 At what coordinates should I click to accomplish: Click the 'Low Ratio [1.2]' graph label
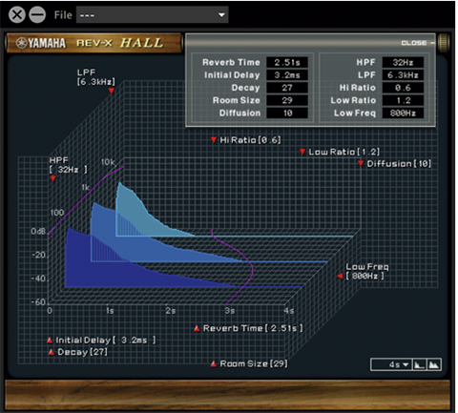pyautogui.click(x=344, y=152)
